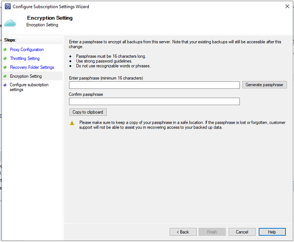Click Copy to clipboard
This screenshot has height=242, width=294.
[88, 112]
